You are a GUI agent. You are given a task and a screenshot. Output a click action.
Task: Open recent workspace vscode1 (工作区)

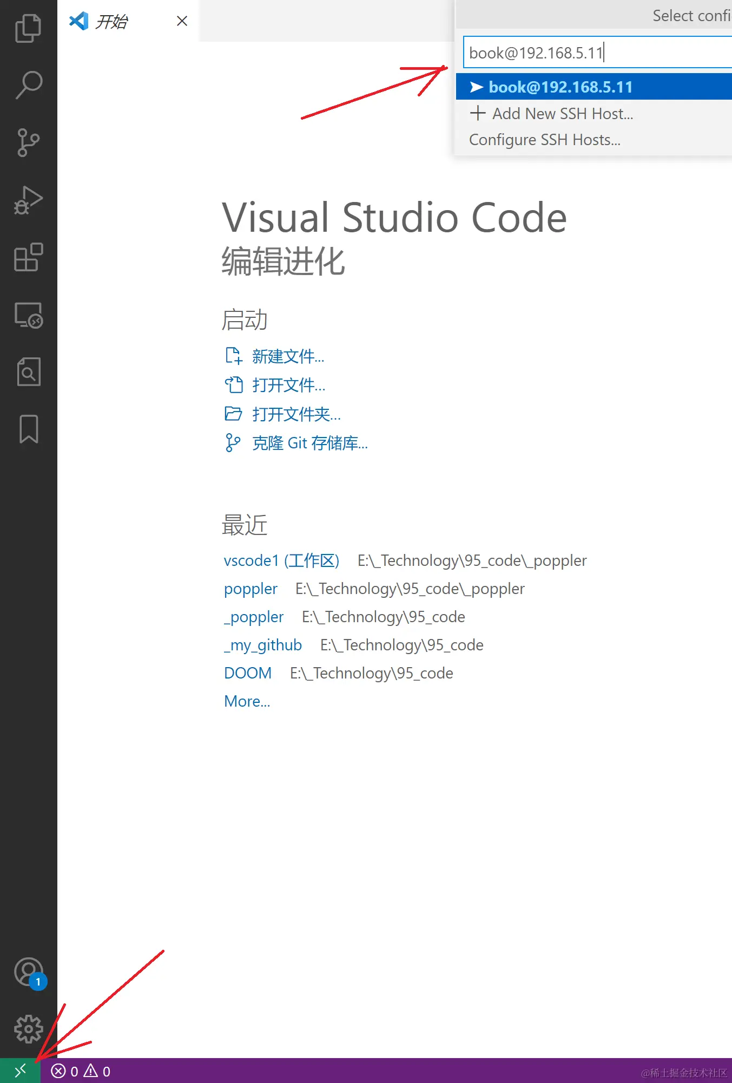(x=281, y=560)
